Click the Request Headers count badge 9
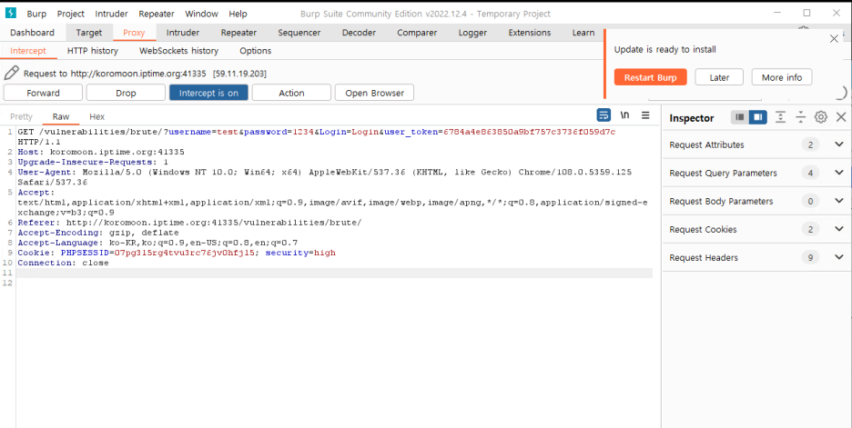This screenshot has width=852, height=428. coord(810,257)
